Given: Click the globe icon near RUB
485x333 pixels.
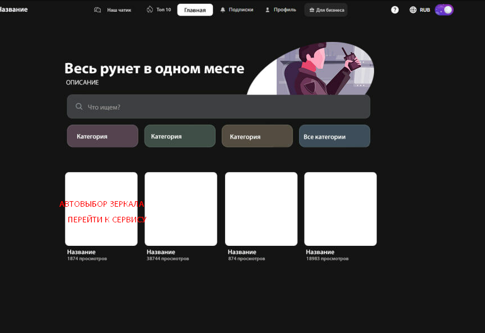Looking at the screenshot, I should click(413, 9).
